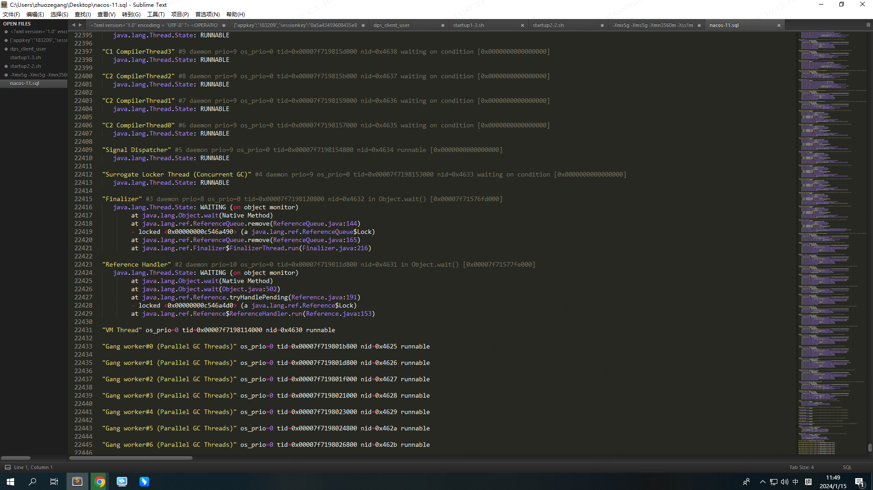Click the unsaved dot on startup2-2.sh tab
The width and height of the screenshot is (873, 490).
[x=602, y=25]
